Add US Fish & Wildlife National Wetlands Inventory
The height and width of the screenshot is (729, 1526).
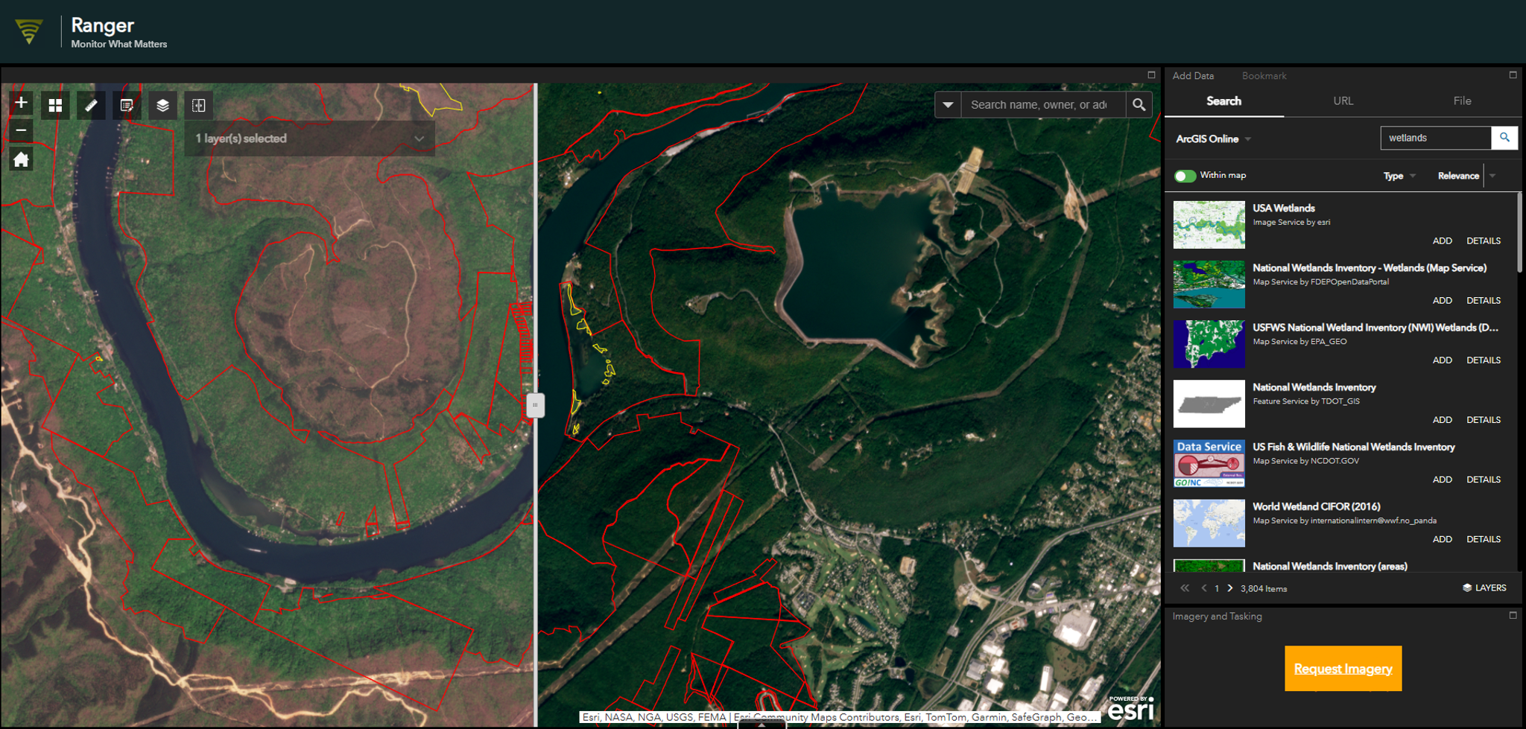pos(1442,480)
